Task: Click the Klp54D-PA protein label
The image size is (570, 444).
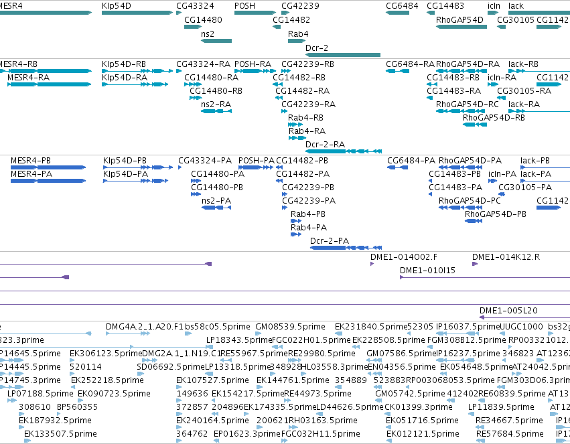Action: coord(125,174)
